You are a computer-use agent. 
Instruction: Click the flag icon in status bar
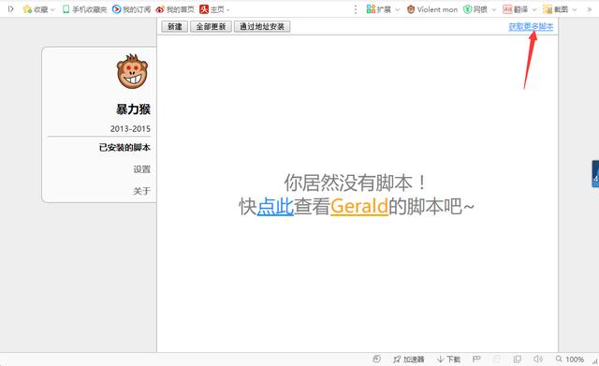click(x=476, y=359)
